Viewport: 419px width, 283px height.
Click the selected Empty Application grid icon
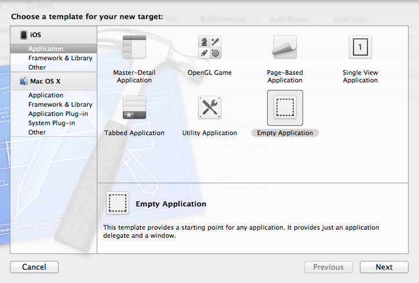pyautogui.click(x=285, y=107)
